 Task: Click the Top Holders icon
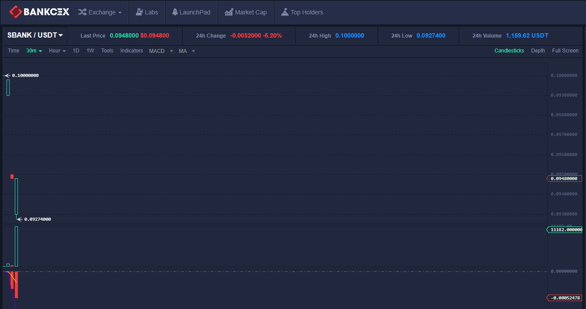pos(285,12)
